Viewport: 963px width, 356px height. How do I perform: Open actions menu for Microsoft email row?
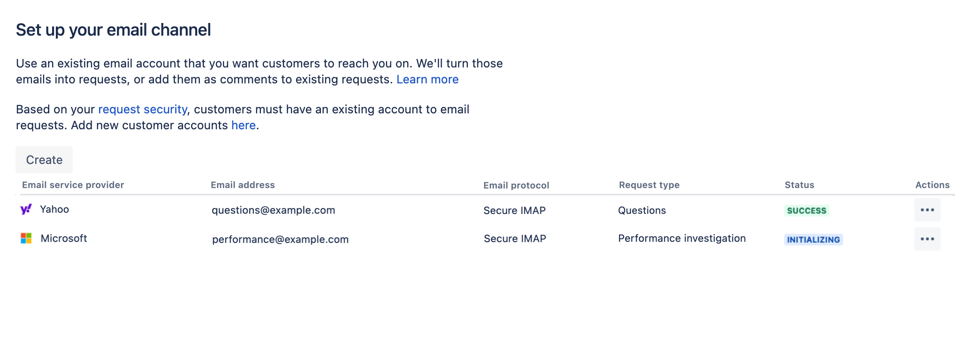927,239
